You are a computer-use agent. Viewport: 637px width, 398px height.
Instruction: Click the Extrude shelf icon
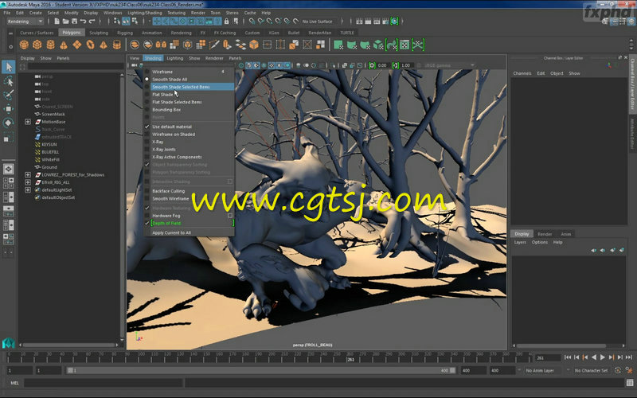point(227,45)
